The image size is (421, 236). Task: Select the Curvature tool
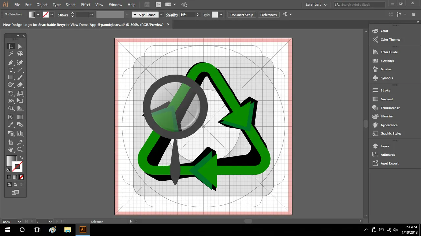click(x=20, y=62)
